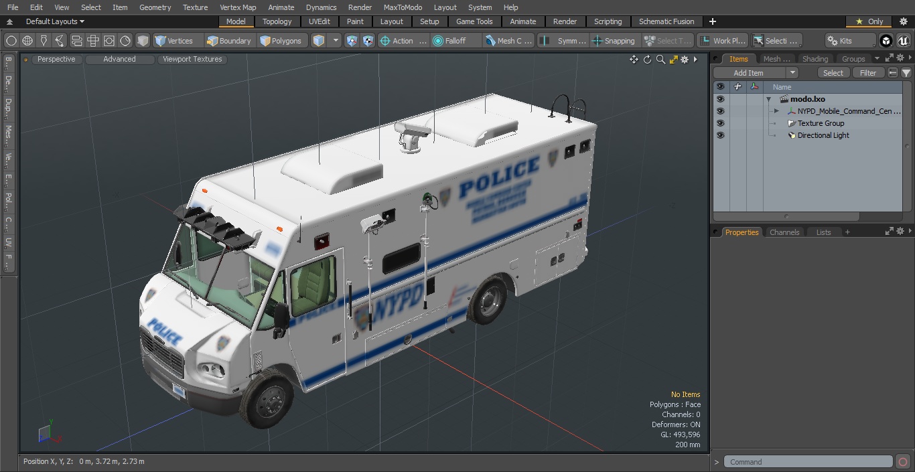Click the funnel filter icon in Items panel
This screenshot has height=472, width=915.
point(906,73)
